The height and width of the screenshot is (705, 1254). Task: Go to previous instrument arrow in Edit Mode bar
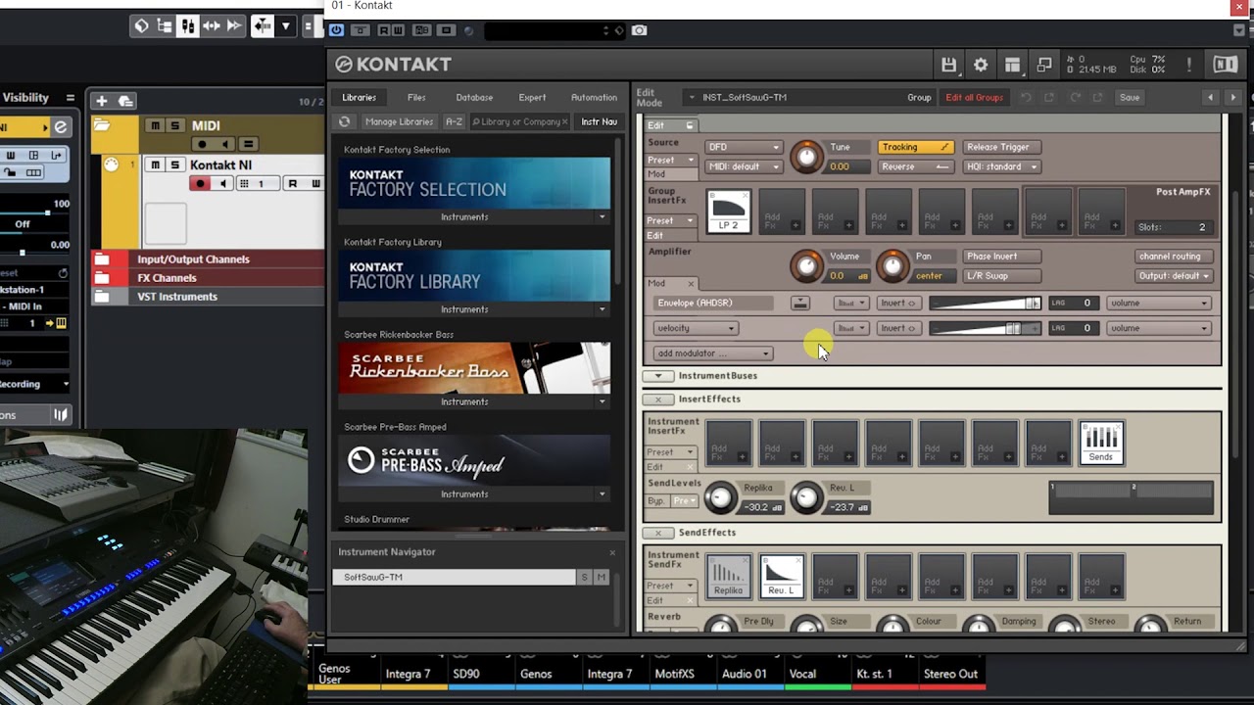pyautogui.click(x=1210, y=97)
